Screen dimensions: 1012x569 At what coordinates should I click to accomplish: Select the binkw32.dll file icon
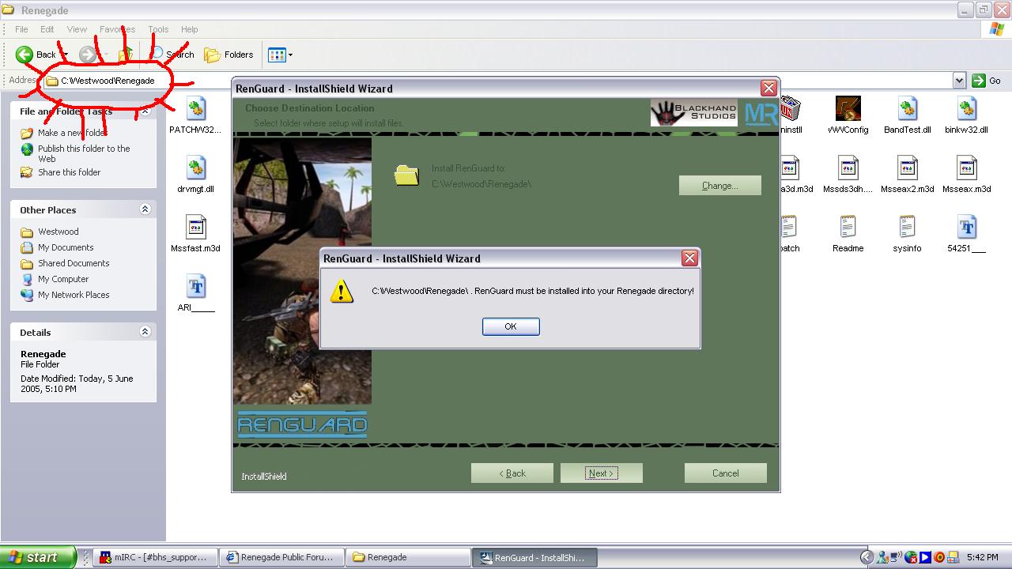(966, 110)
